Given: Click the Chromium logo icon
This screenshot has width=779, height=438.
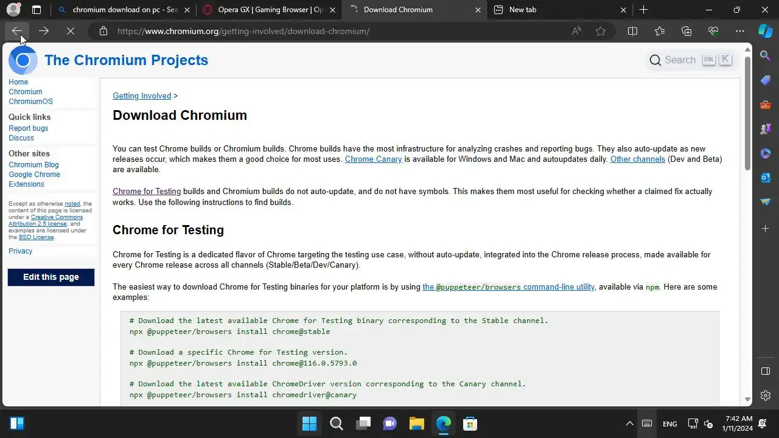Looking at the screenshot, I should 23,60.
